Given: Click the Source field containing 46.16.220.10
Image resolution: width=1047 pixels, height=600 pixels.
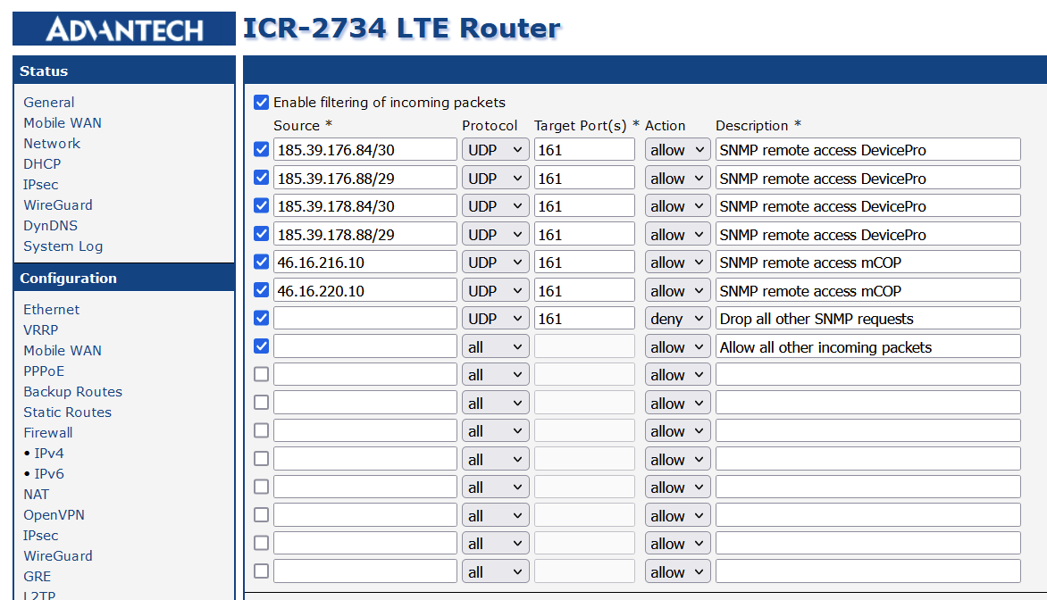Looking at the screenshot, I should pyautogui.click(x=365, y=290).
